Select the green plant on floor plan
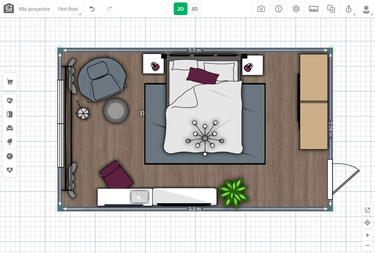The image size is (375, 253). pyautogui.click(x=233, y=192)
